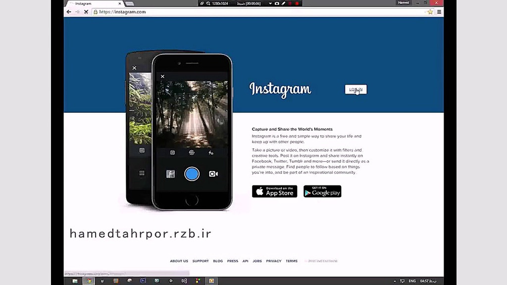Click the Instagram logo
507x285 pixels.
click(280, 90)
